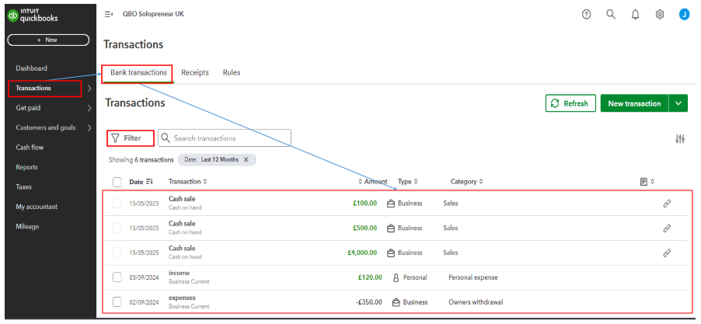The image size is (701, 324).
Task: Collapse the sidebar navigation menu icon
Action: tap(108, 14)
